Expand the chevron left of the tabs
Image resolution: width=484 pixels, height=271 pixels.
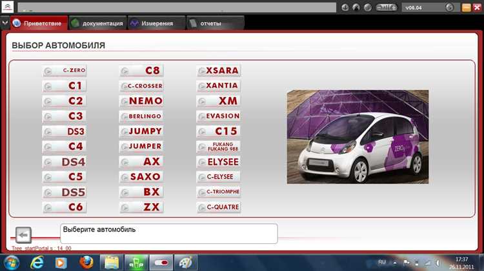click(x=5, y=23)
